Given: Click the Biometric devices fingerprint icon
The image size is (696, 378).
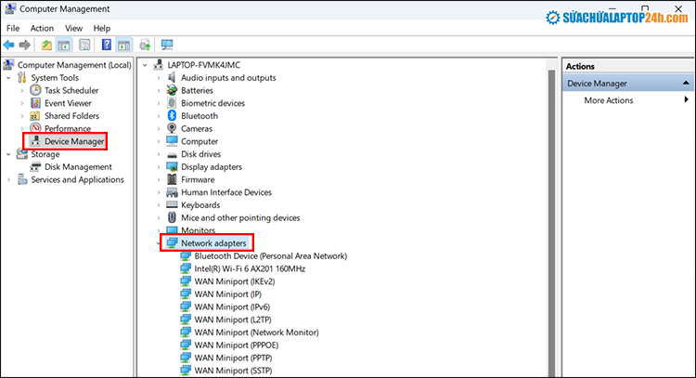Looking at the screenshot, I should 172,103.
